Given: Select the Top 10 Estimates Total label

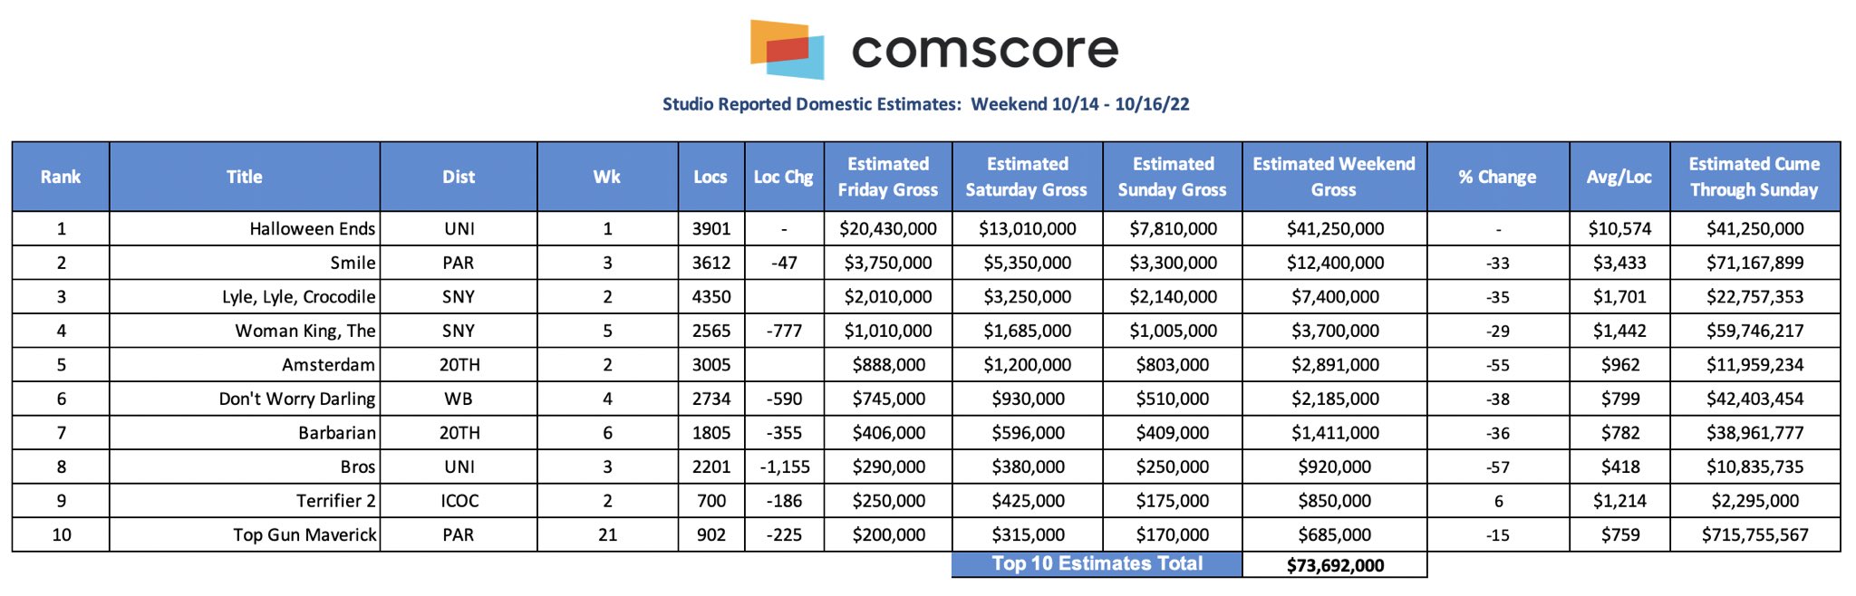Looking at the screenshot, I should [x=1097, y=563].
